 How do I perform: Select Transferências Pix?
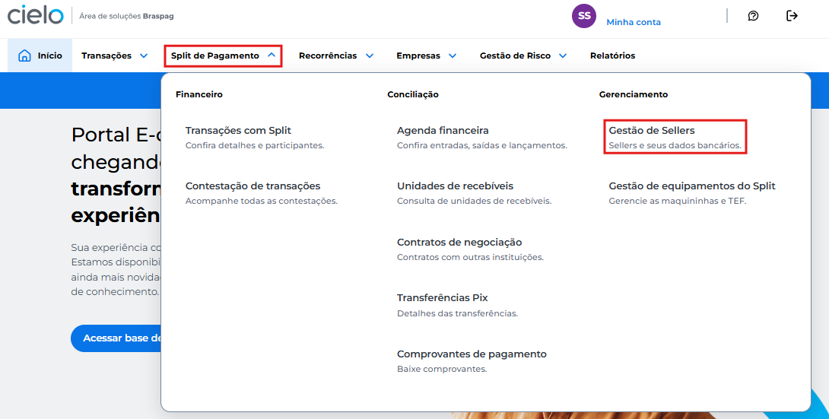pyautogui.click(x=457, y=305)
